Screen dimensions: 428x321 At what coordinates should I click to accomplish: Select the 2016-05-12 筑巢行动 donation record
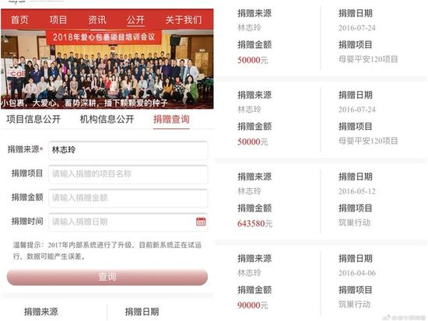[321, 200]
